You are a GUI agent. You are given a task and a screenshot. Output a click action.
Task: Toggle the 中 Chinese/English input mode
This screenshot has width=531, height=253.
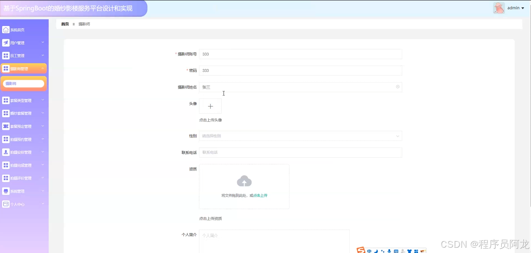pyautogui.click(x=369, y=251)
